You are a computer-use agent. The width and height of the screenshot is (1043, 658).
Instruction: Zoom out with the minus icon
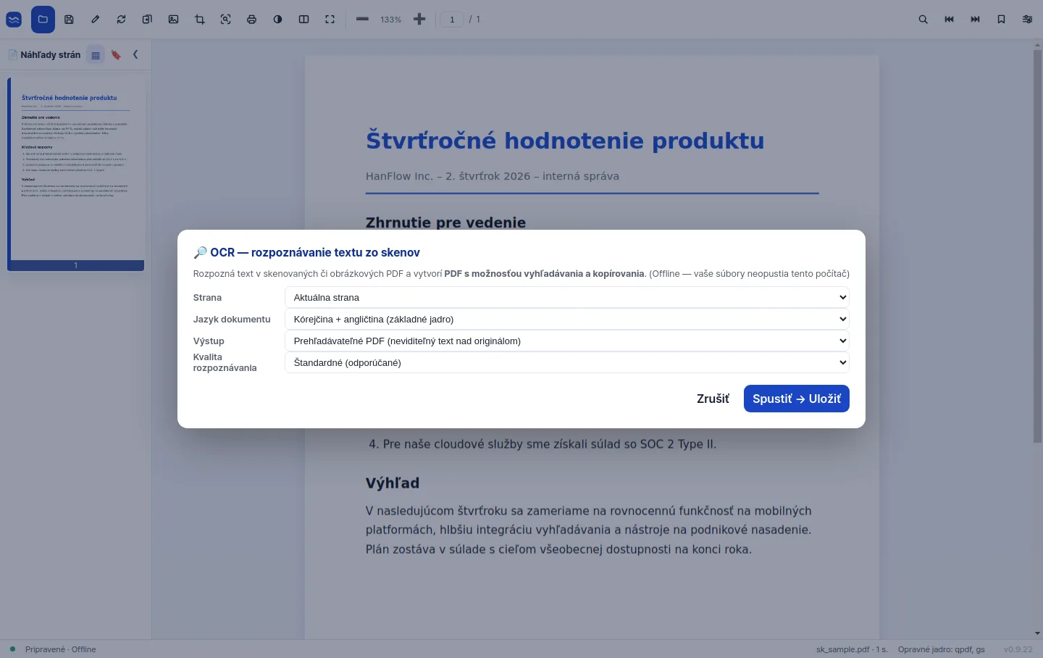[362, 20]
